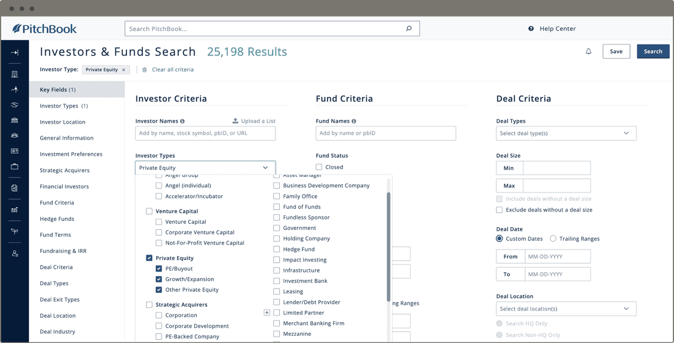The width and height of the screenshot is (674, 343).
Task: Go to Investor Location in the left menu
Action: click(x=63, y=122)
